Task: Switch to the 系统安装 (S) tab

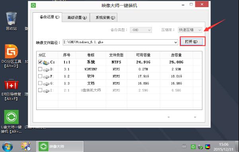Action: coord(104,17)
